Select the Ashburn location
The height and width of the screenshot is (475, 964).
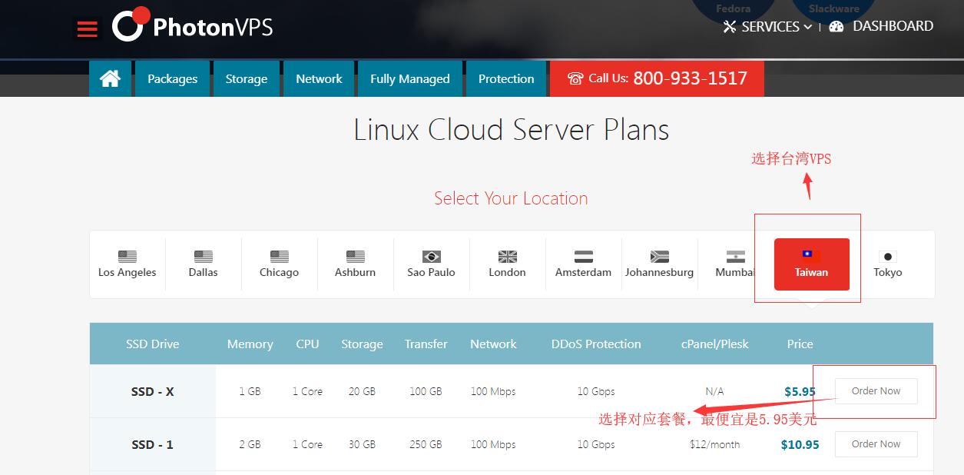[356, 264]
